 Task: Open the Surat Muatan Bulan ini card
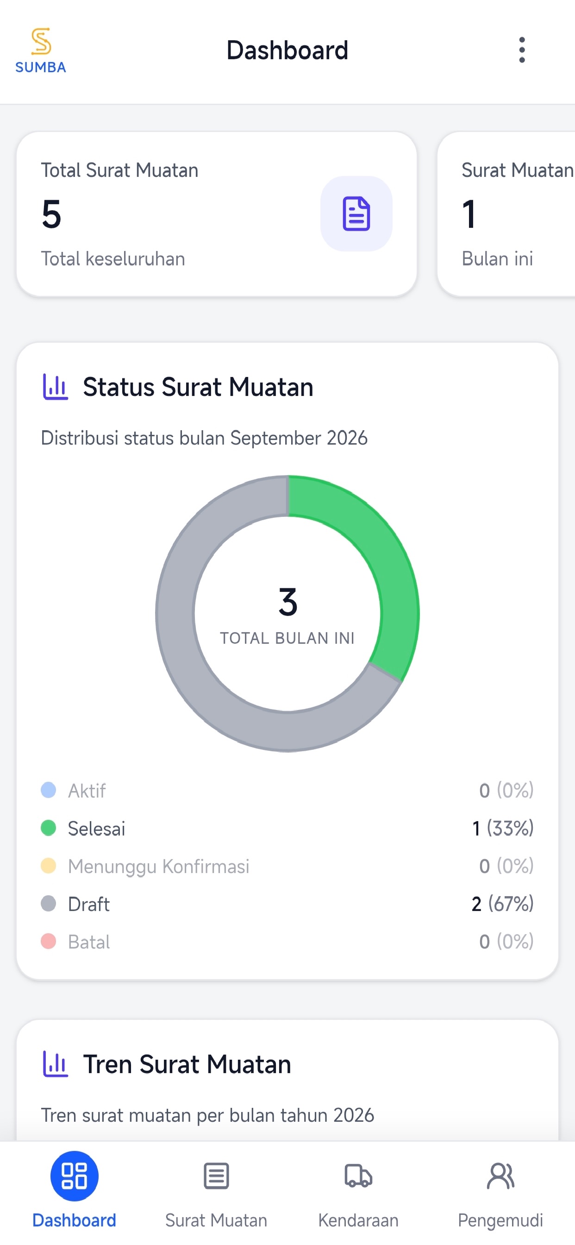[x=506, y=214]
